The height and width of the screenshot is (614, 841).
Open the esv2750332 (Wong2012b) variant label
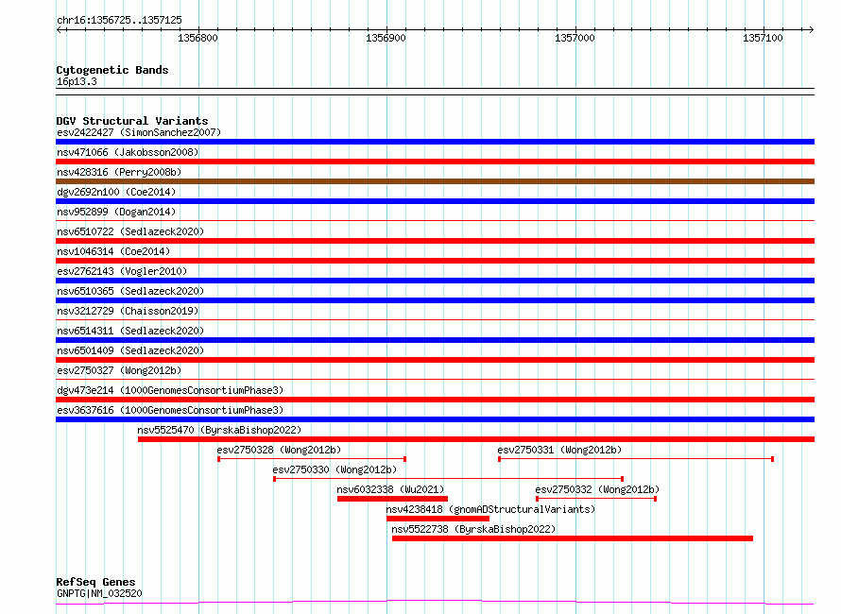pyautogui.click(x=596, y=489)
